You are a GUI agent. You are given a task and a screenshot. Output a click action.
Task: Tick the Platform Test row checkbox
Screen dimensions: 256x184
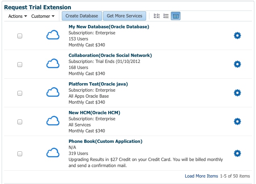coord(20,93)
